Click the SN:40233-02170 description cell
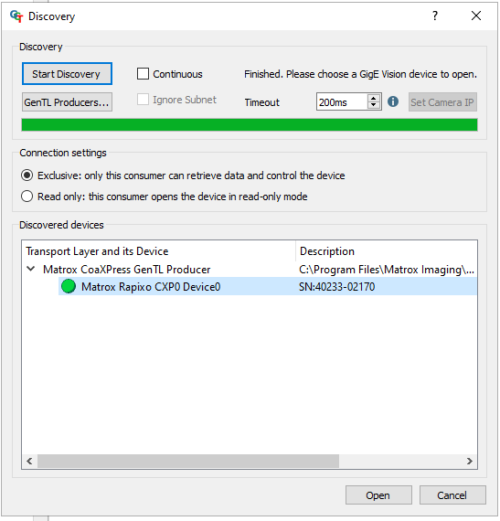This screenshot has width=500, height=521. click(337, 286)
